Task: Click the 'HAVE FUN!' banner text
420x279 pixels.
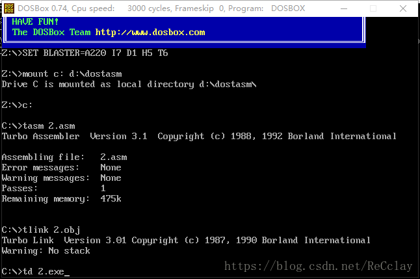Action: 35,21
